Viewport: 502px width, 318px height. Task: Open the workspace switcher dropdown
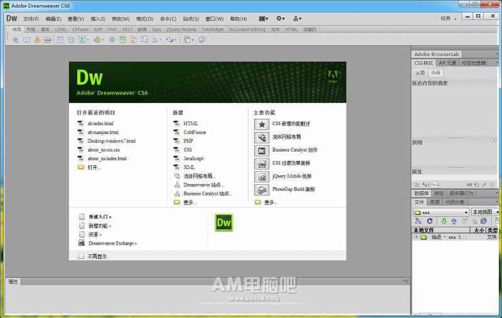(x=449, y=18)
